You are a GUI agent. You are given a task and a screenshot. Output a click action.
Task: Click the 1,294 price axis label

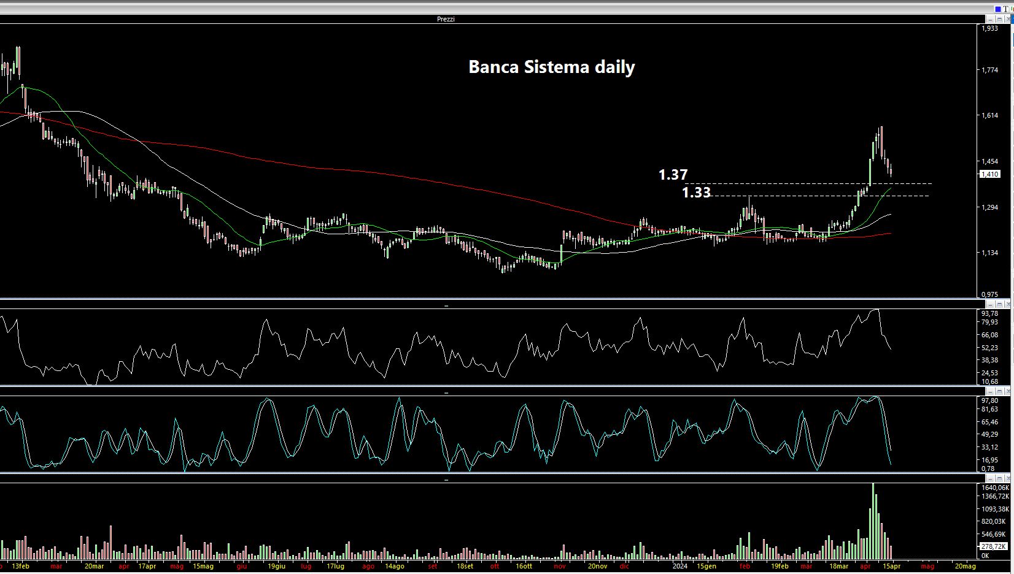[989, 207]
